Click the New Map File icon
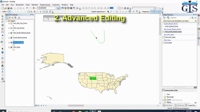Image resolution: width=200 pixels, height=112 pixels. coord(3,8)
